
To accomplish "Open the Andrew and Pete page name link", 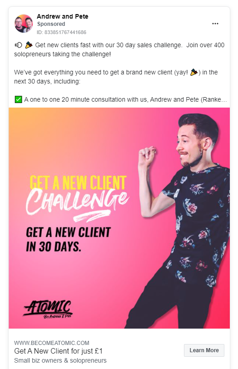I will point(63,16).
